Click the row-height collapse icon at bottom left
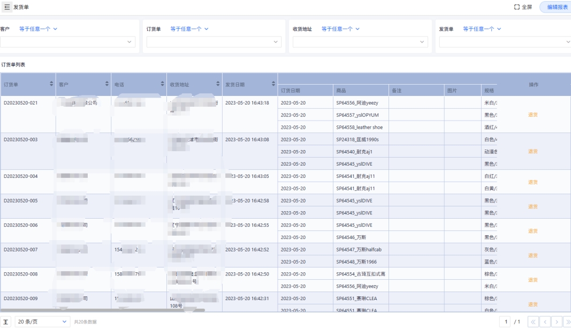Viewport: 571px width, 328px height. pos(7,322)
